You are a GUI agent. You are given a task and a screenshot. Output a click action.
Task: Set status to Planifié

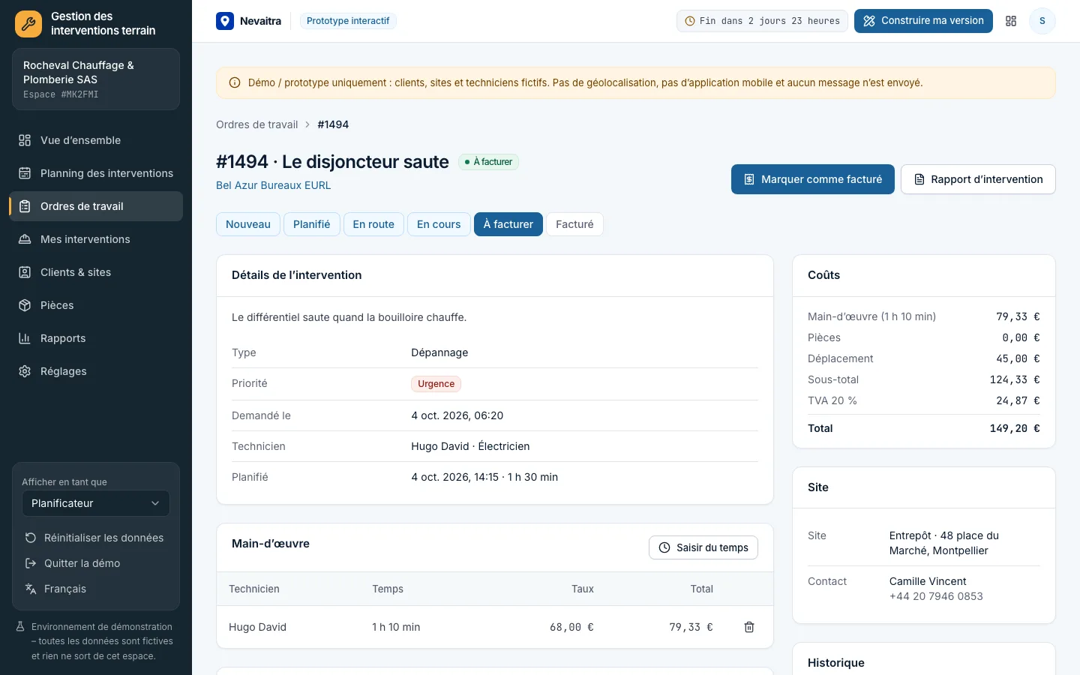(312, 224)
